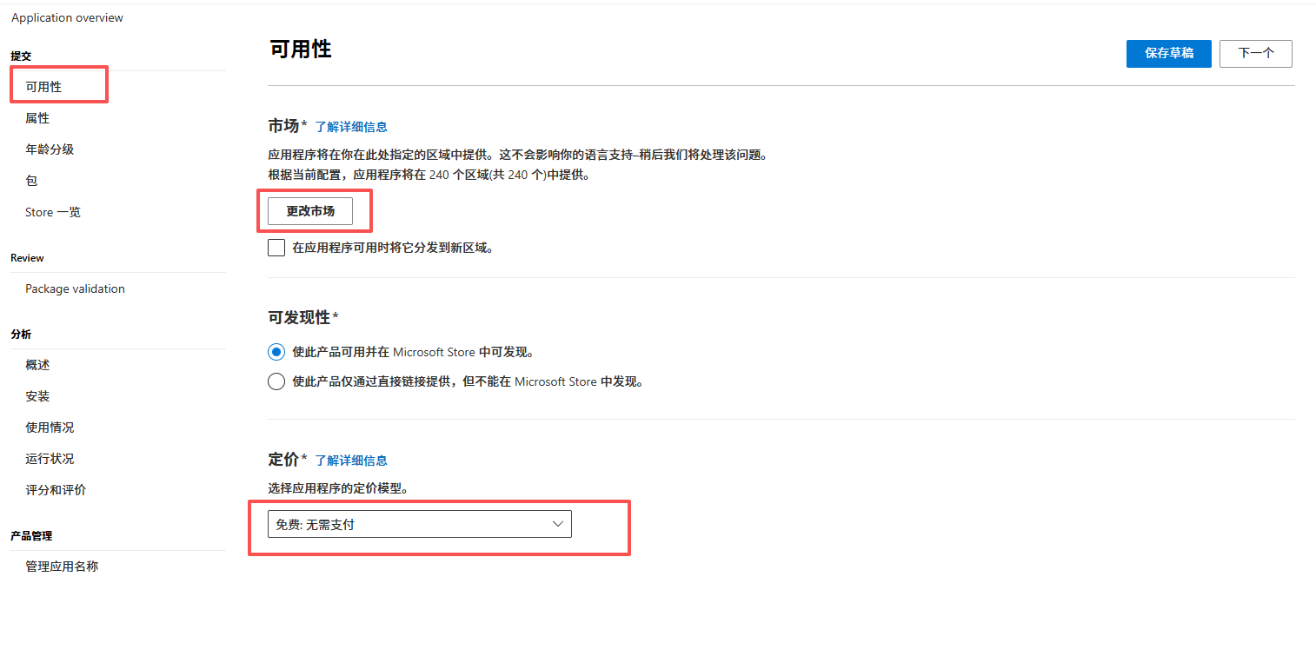Open 管理应用名称 under 产品管理
This screenshot has width=1316, height=663.
[62, 567]
